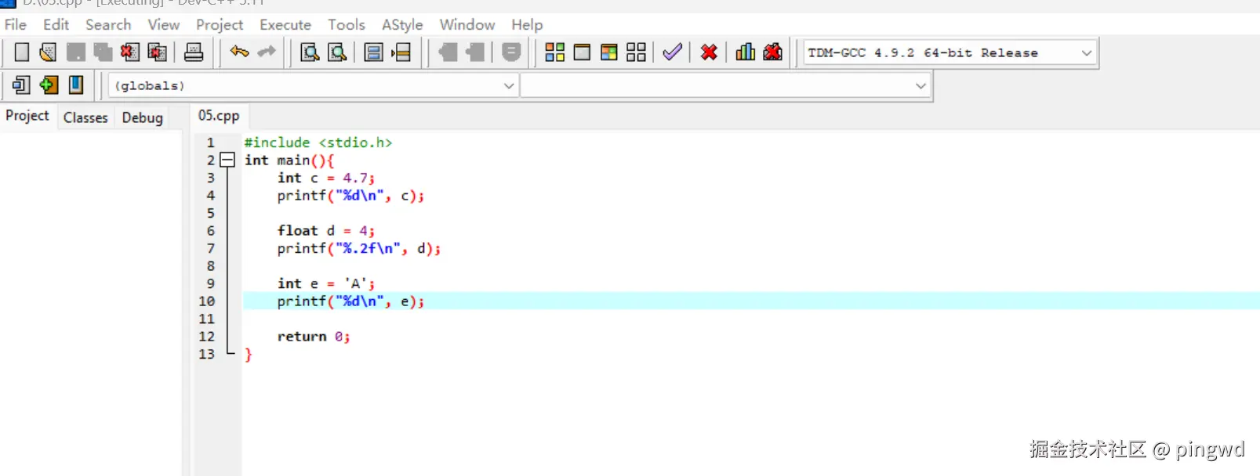The image size is (1260, 476).
Task: Undo the last edit
Action: [x=240, y=52]
